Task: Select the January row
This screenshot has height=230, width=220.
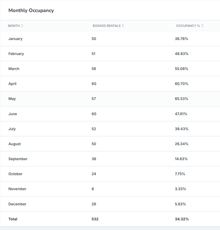Action: (x=110, y=39)
